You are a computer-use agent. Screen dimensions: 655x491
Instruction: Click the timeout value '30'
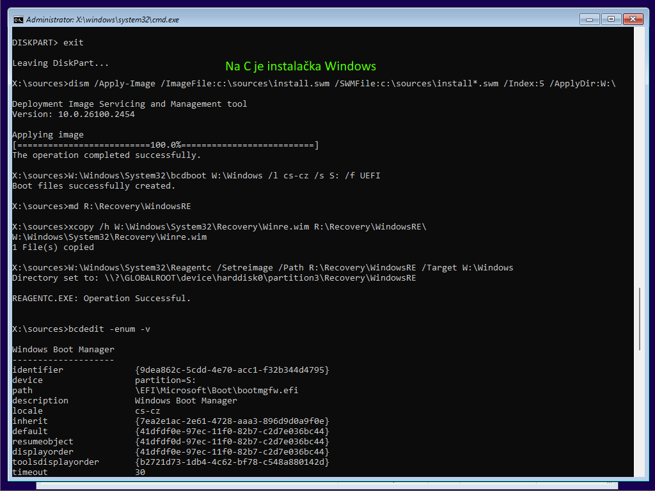(140, 472)
